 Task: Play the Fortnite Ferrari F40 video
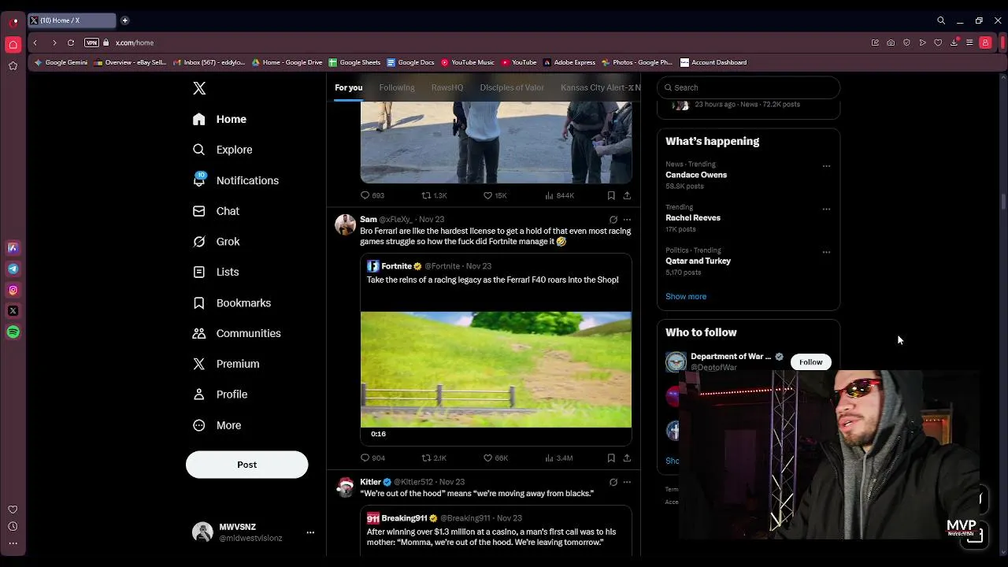tap(496, 369)
